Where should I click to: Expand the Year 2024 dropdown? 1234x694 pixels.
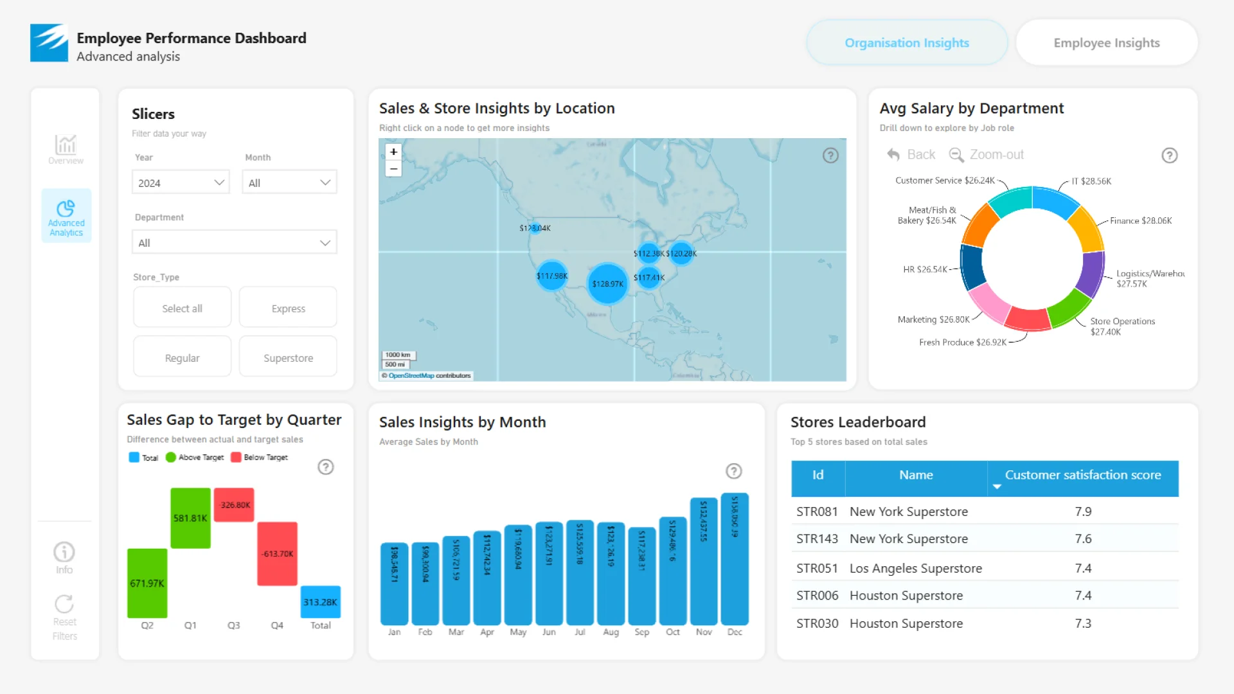click(x=181, y=182)
